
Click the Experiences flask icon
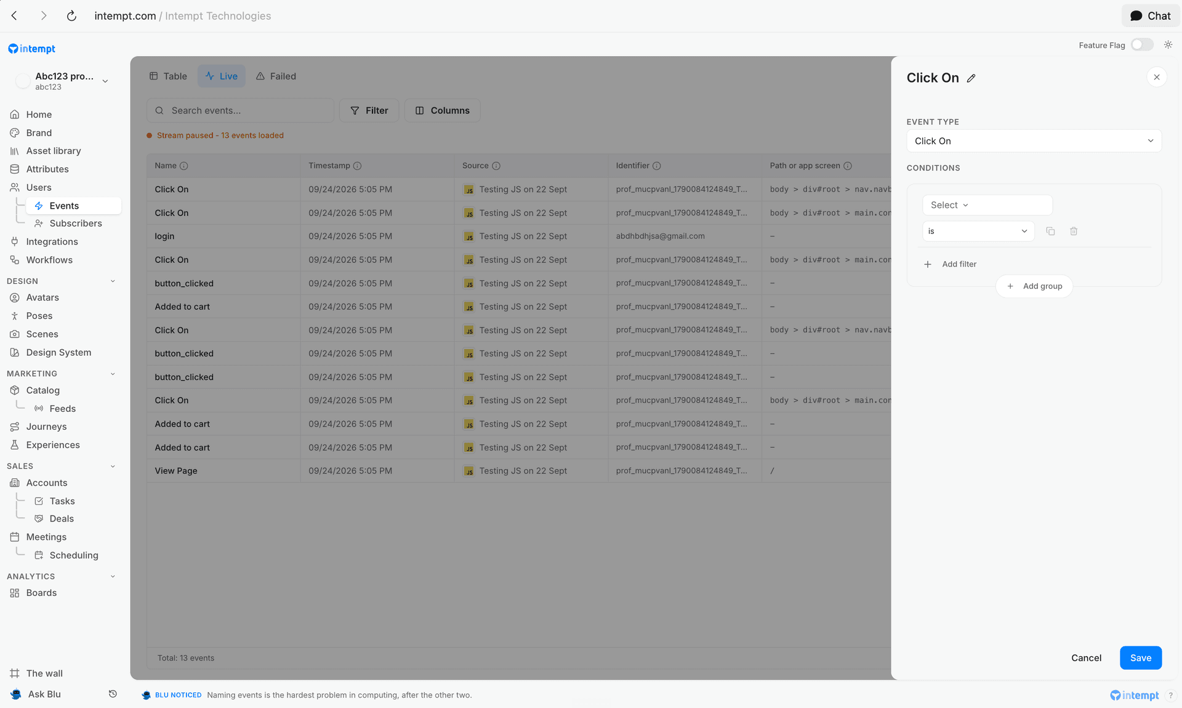[x=15, y=445]
